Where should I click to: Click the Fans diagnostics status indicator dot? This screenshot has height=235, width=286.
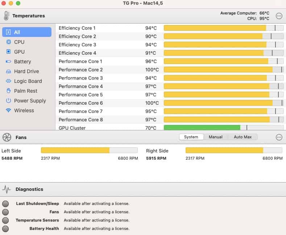[5, 212]
